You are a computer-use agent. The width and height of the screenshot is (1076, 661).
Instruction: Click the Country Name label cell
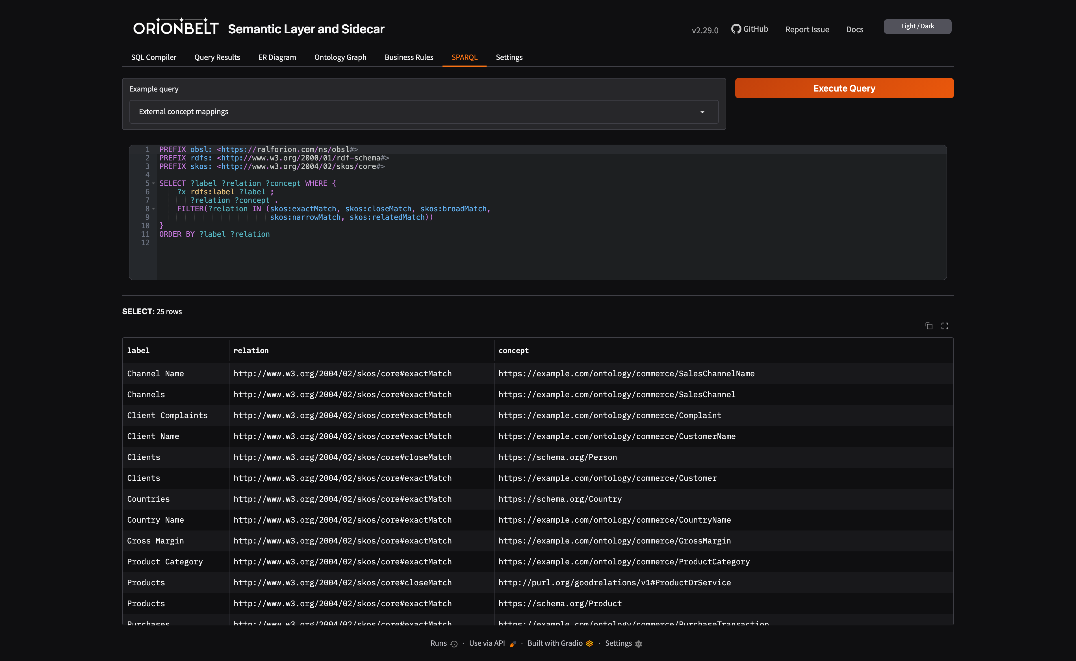click(x=175, y=520)
